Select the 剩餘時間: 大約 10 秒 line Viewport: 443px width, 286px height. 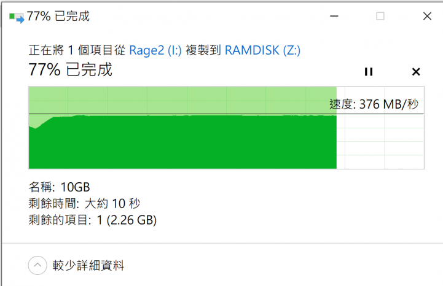tap(84, 204)
